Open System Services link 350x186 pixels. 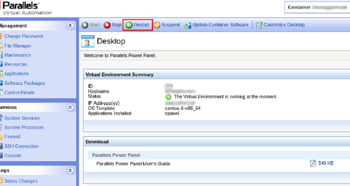[x=22, y=118]
